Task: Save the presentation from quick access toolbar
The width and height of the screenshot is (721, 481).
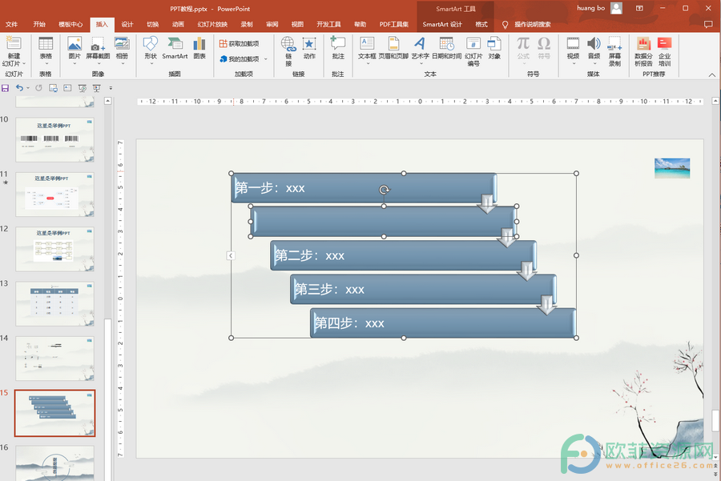Action: [x=5, y=88]
